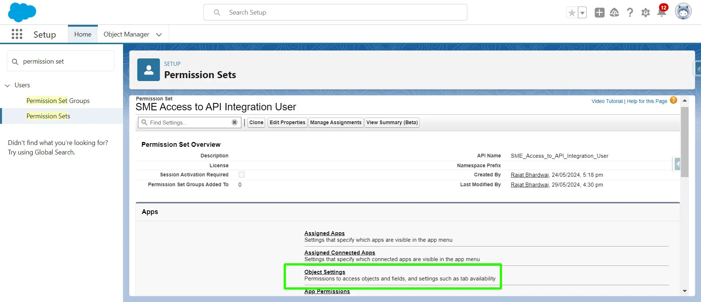This screenshot has width=701, height=302.
Task: Click the Salesforce cloud logo
Action: click(22, 12)
